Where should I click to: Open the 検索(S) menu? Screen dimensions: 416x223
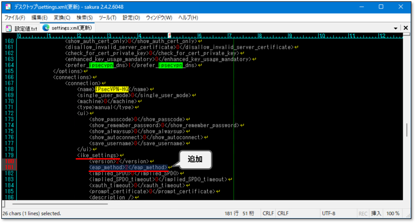point(85,17)
